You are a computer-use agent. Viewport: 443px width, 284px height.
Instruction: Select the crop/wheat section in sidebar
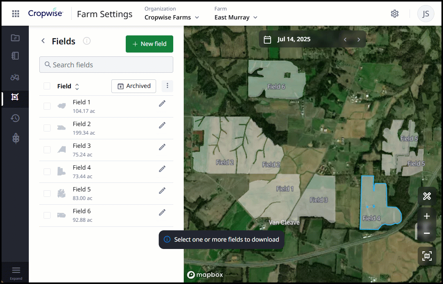[x=15, y=138]
